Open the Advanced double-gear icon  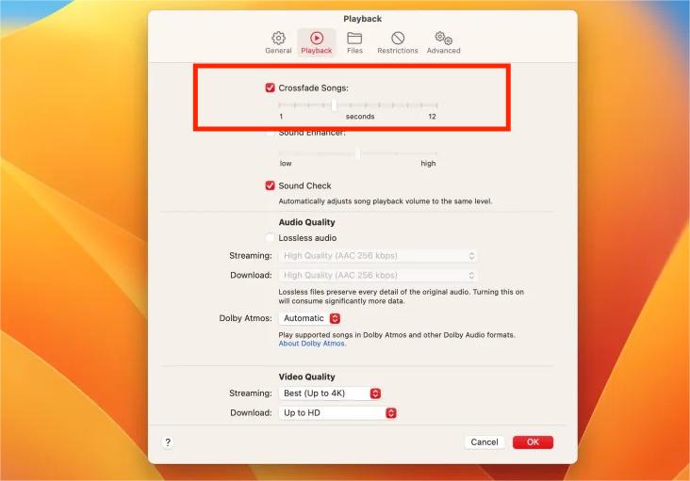[x=444, y=39]
